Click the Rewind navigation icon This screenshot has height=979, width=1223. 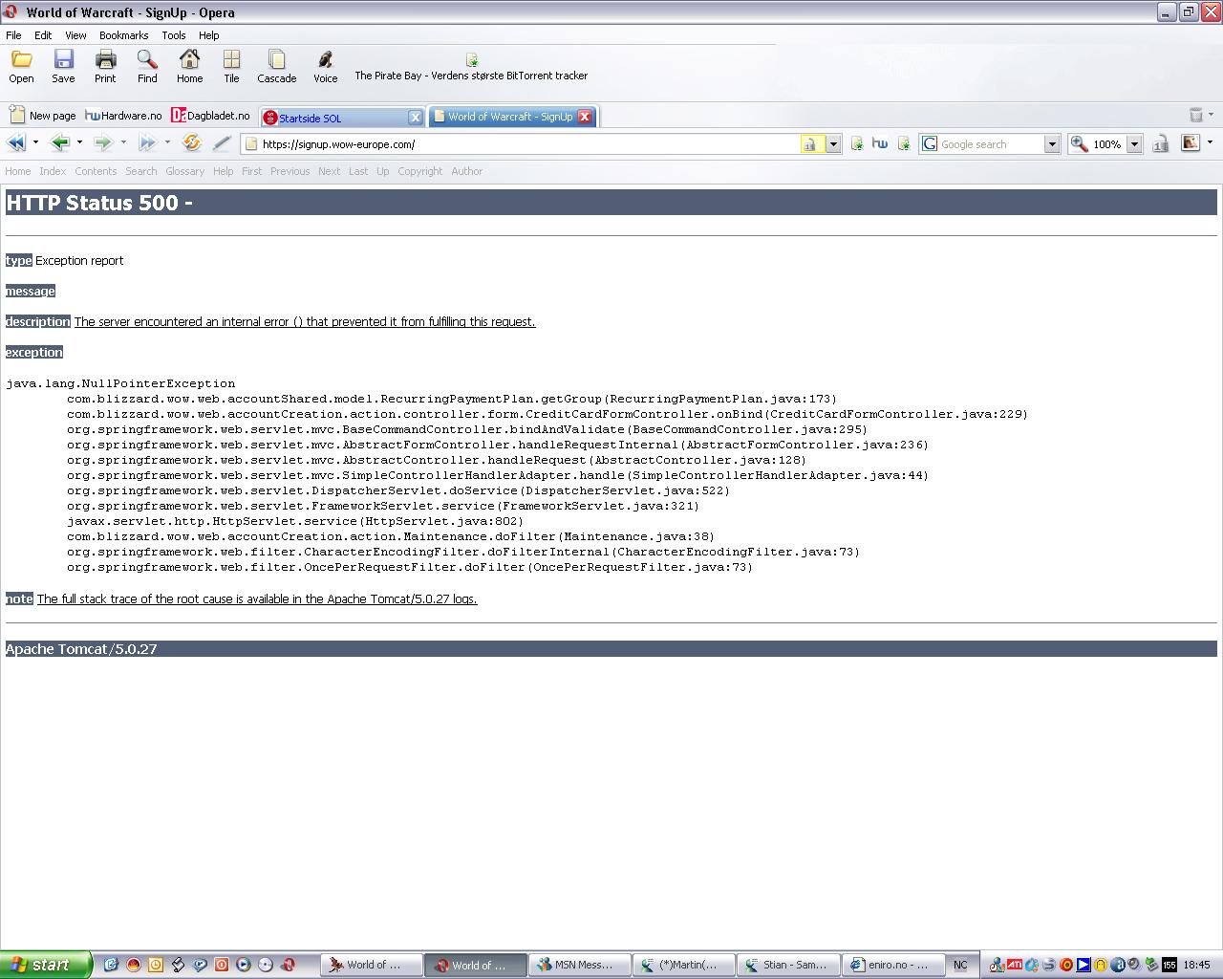[16, 143]
